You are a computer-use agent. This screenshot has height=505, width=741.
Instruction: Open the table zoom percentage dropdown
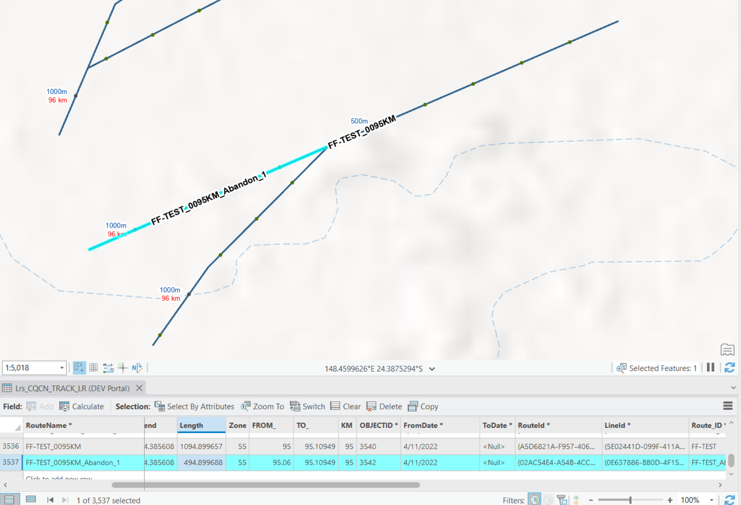[x=711, y=500]
